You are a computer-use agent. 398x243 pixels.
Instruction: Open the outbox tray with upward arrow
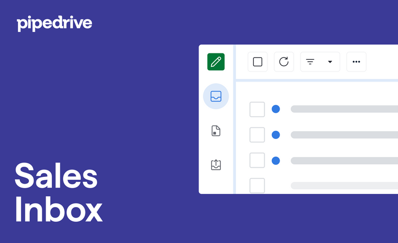point(216,165)
